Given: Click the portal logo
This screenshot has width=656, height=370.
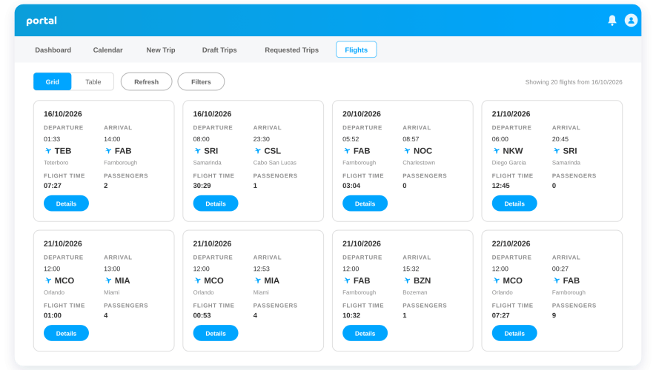Looking at the screenshot, I should pyautogui.click(x=42, y=21).
